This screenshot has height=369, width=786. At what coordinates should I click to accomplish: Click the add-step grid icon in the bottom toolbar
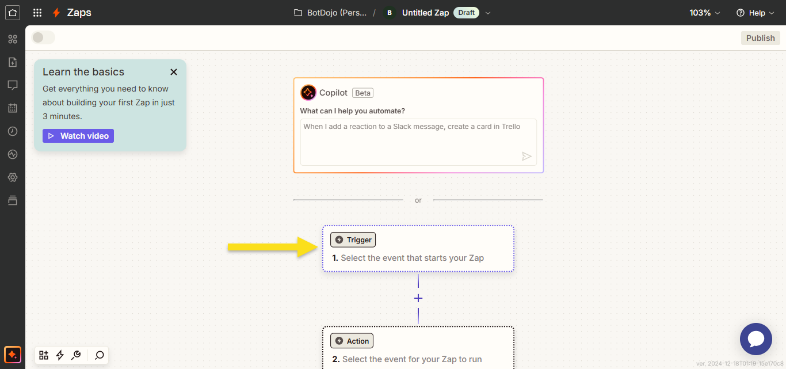[x=44, y=355]
